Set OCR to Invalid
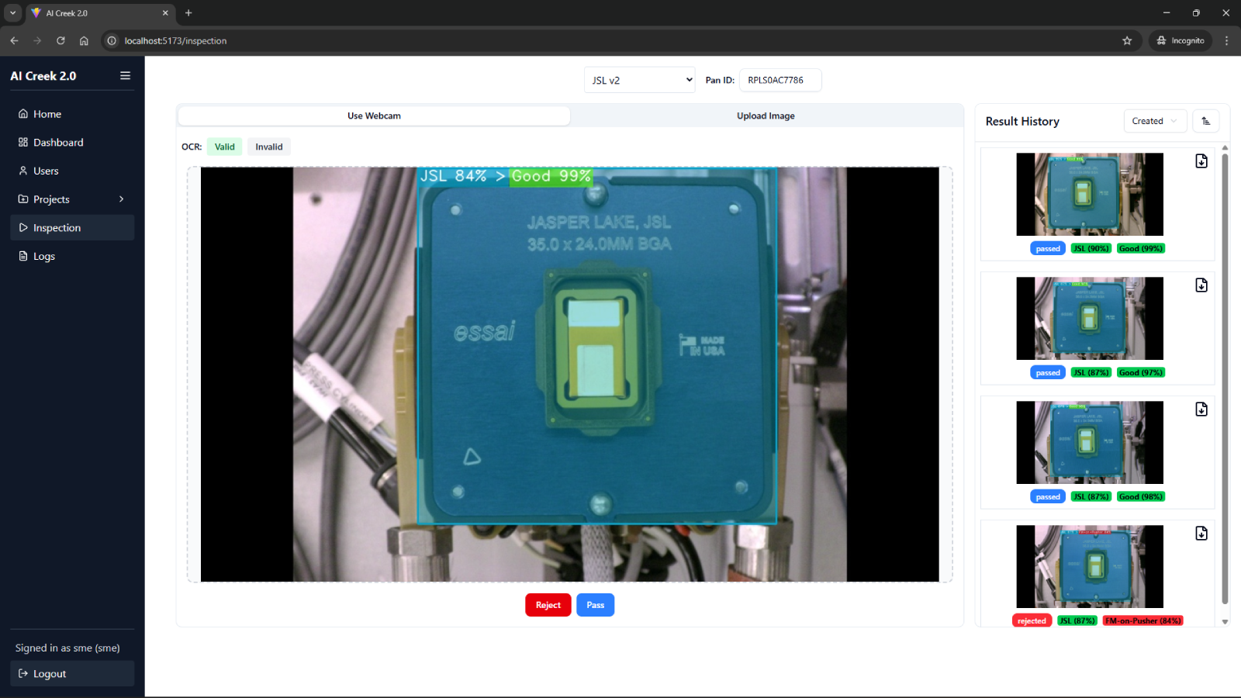Image resolution: width=1241 pixels, height=698 pixels. tap(269, 147)
